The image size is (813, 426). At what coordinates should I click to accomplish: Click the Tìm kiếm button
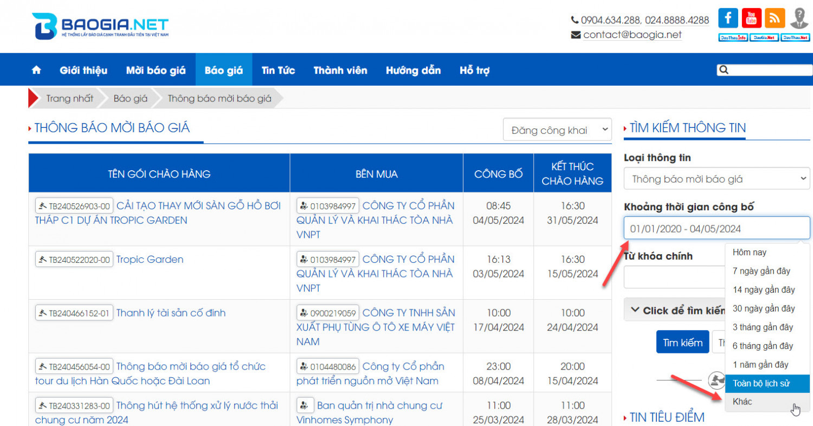(x=682, y=342)
